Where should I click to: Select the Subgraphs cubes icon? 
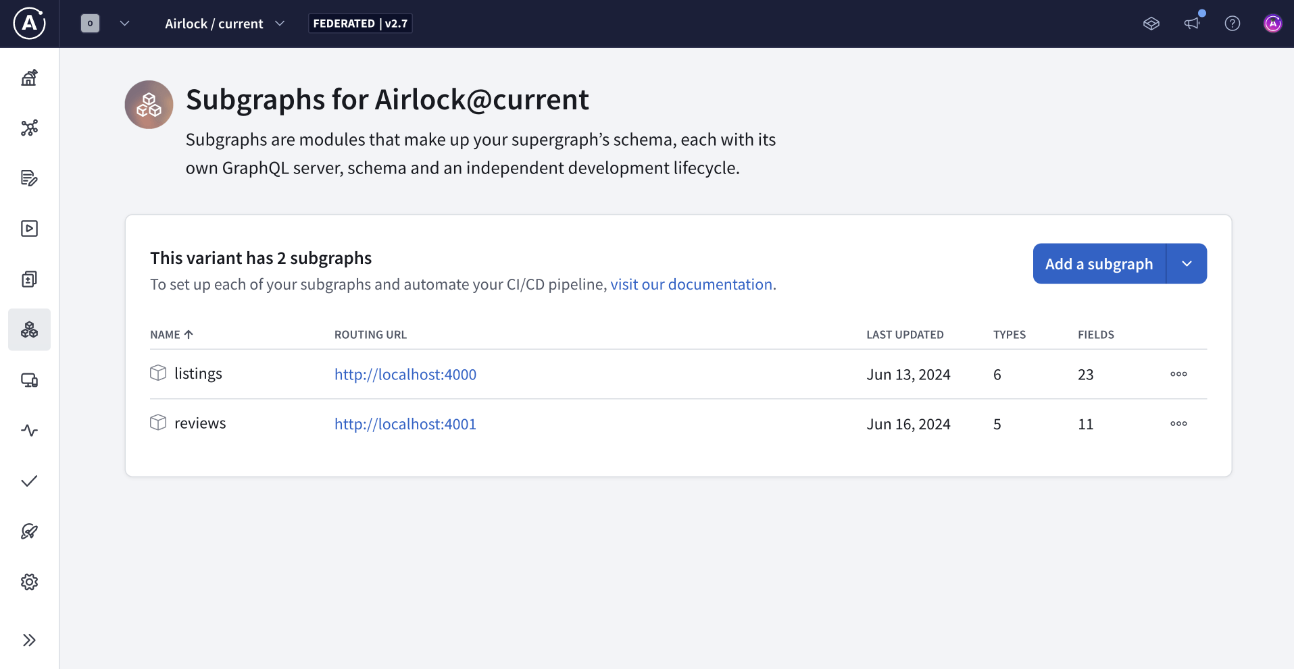29,329
